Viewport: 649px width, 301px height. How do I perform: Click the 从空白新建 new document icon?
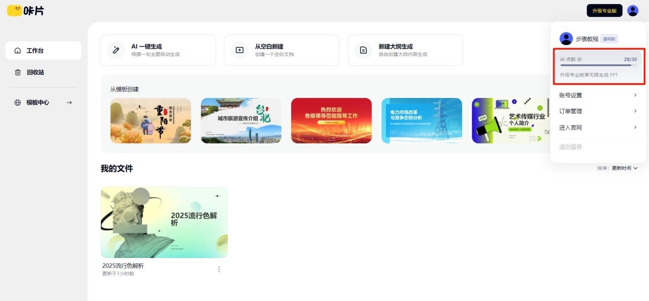pyautogui.click(x=239, y=50)
